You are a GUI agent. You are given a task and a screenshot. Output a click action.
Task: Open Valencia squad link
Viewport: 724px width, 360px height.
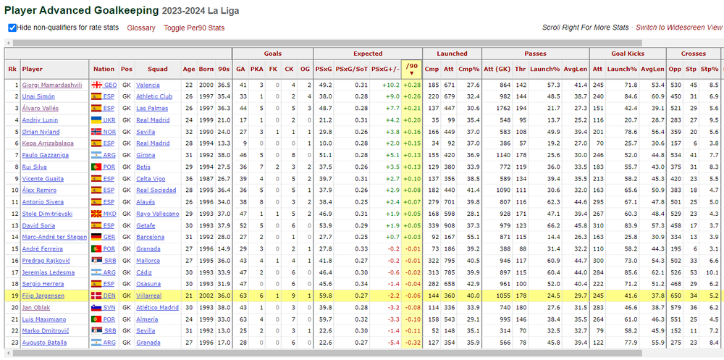tap(148, 85)
